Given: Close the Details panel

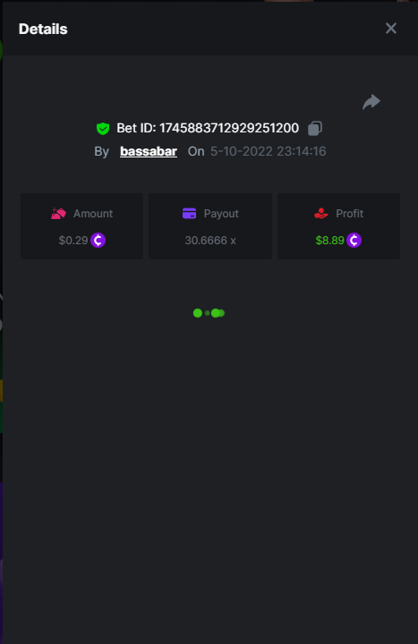Looking at the screenshot, I should coord(391,29).
